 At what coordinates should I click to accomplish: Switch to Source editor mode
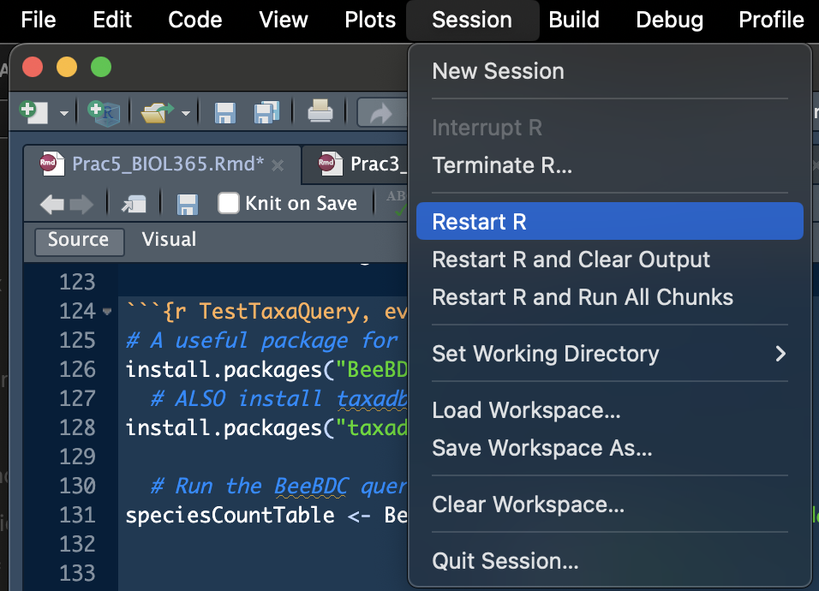click(x=80, y=241)
